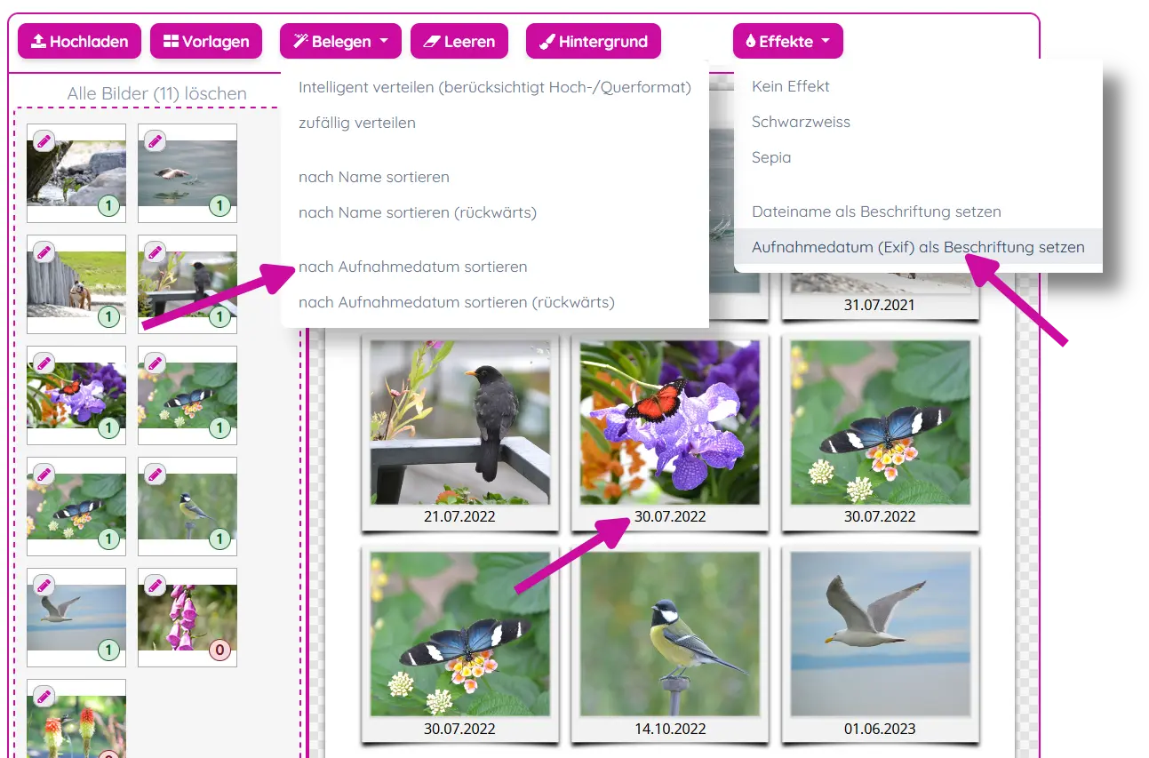The height and width of the screenshot is (758, 1149).
Task: Select 'Intelligent verteilen' menu entry
Action: click(494, 87)
